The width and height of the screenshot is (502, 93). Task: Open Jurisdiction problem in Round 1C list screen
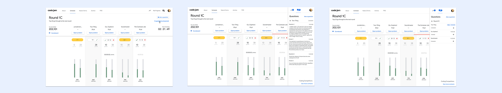point(361,31)
